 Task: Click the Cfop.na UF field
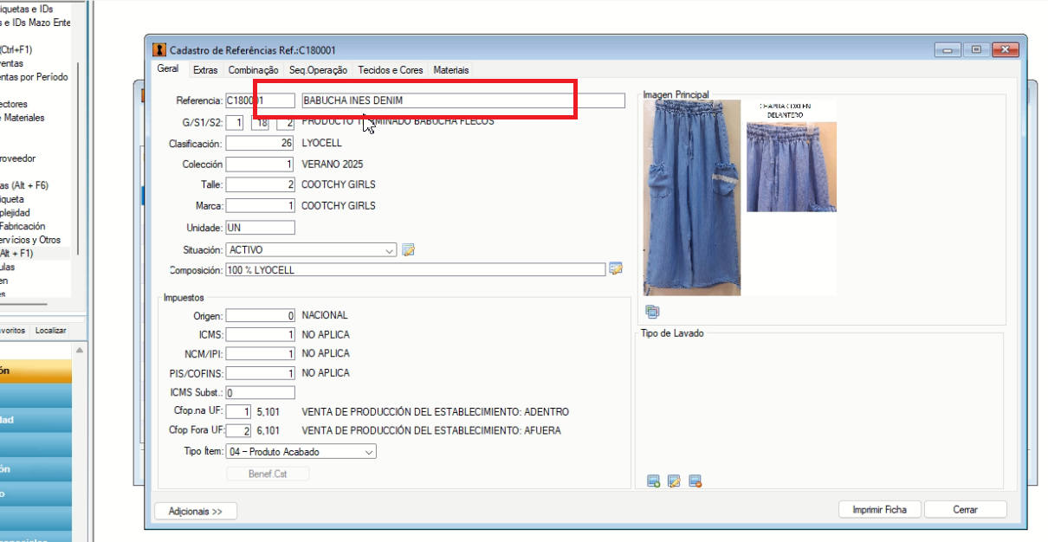[x=239, y=412]
